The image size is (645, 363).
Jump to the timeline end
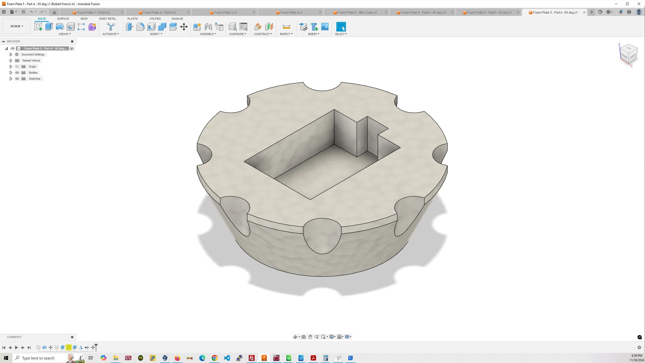29,348
